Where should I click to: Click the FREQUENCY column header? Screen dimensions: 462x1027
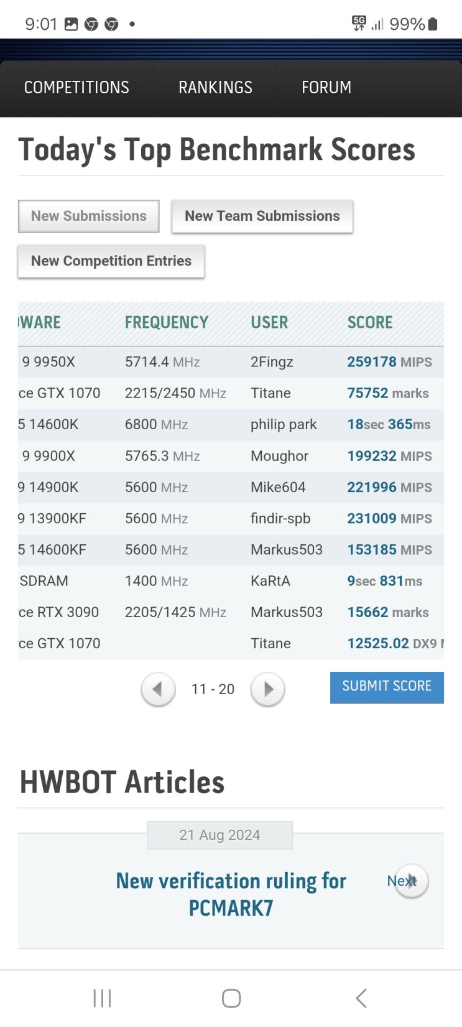[x=167, y=322]
